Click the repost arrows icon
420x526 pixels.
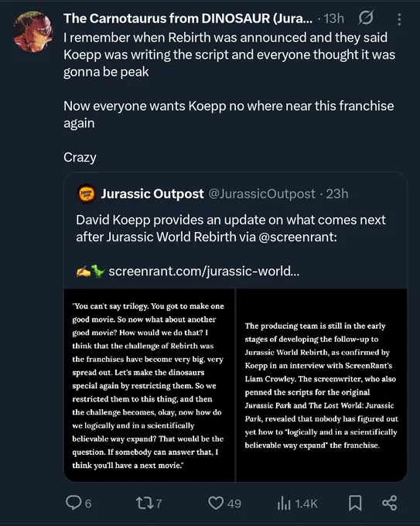[x=145, y=503]
